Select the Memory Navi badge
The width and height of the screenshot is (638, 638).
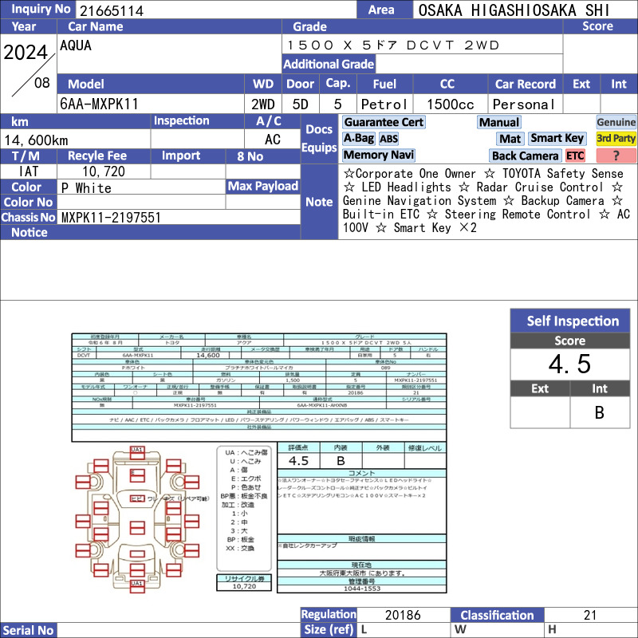click(x=378, y=155)
